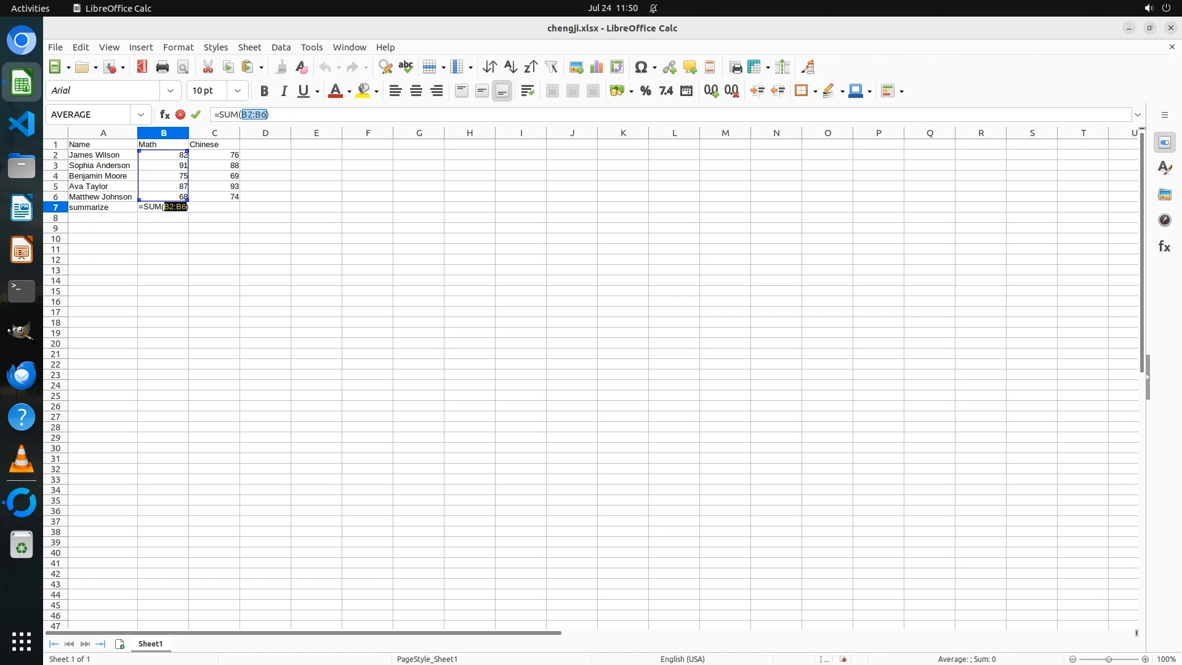Click column D header
The image size is (1182, 665).
pos(265,133)
